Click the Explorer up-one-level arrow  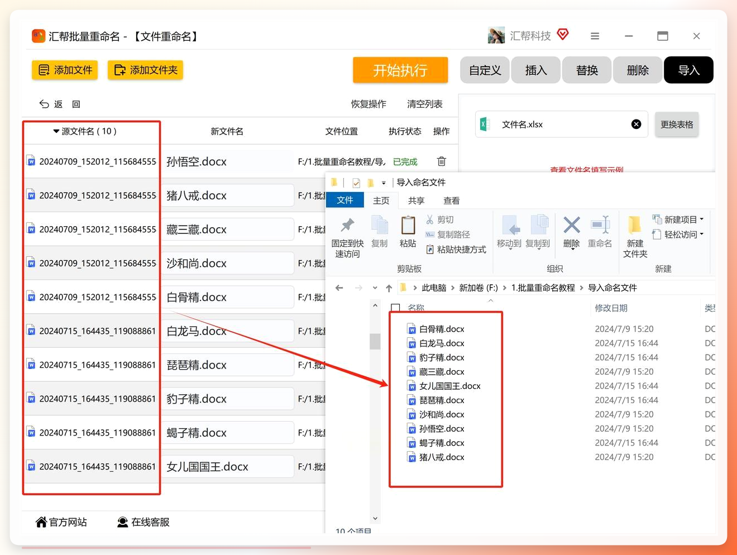(x=389, y=288)
